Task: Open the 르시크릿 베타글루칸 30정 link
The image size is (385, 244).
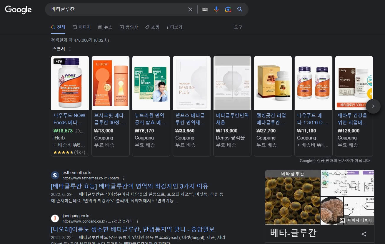Action: pyautogui.click(x=110, y=119)
